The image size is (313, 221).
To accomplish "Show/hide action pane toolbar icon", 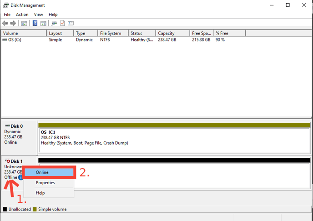I will coord(43,24).
